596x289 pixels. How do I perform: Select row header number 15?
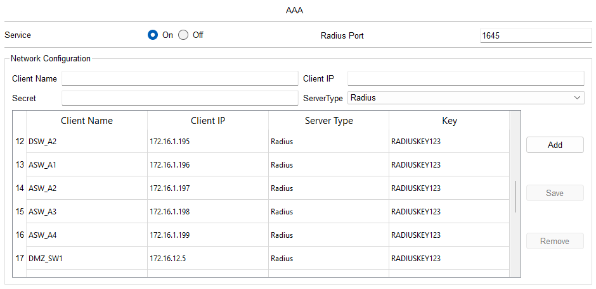[x=20, y=211]
